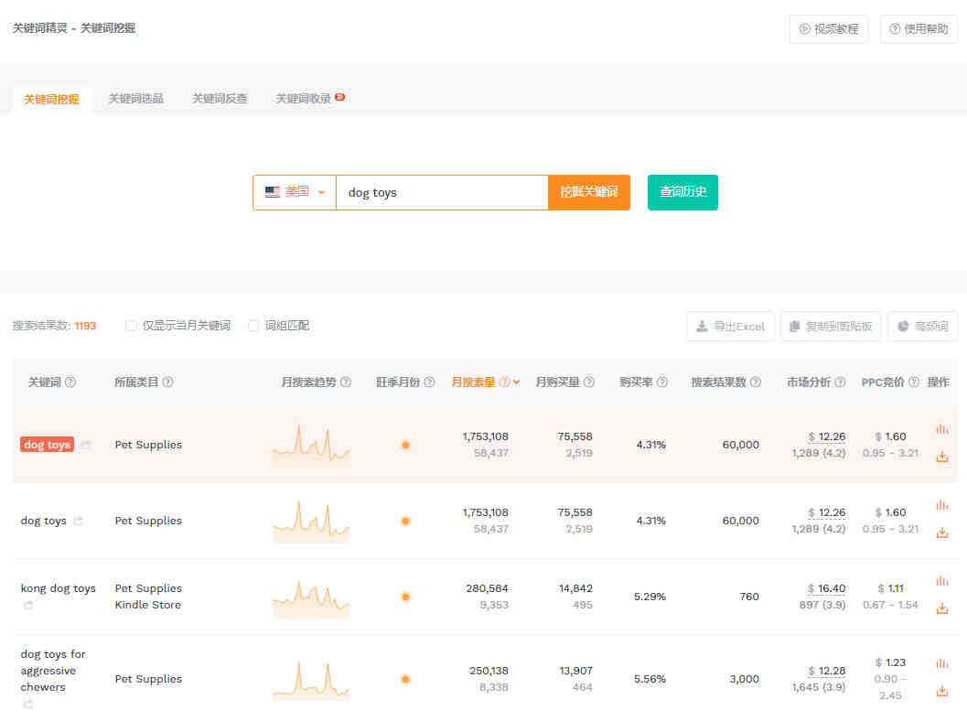This screenshot has height=721, width=967.
Task: Switch to the 关键词收录 tab
Action: pos(303,99)
